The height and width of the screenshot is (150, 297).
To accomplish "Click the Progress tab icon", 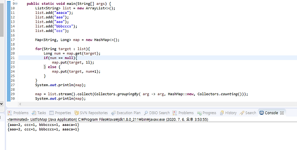I will (x=199, y=113).
